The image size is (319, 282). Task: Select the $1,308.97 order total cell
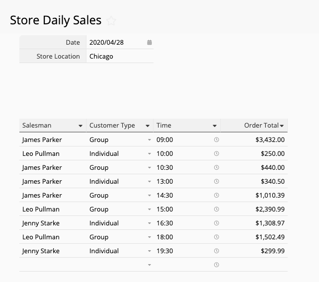point(254,223)
